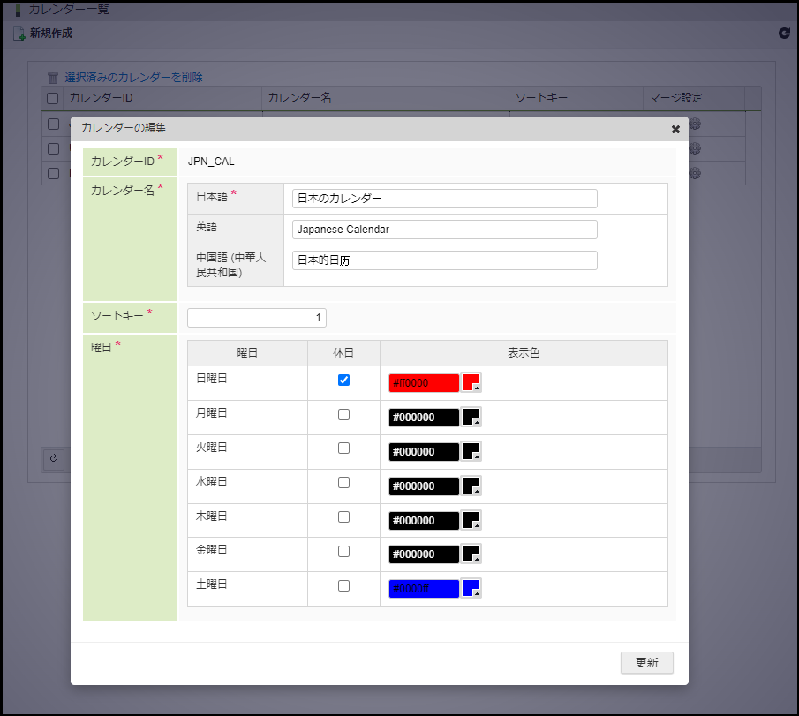Click the merge settings gear in first row
The height and width of the screenshot is (716, 799).
pyautogui.click(x=694, y=124)
